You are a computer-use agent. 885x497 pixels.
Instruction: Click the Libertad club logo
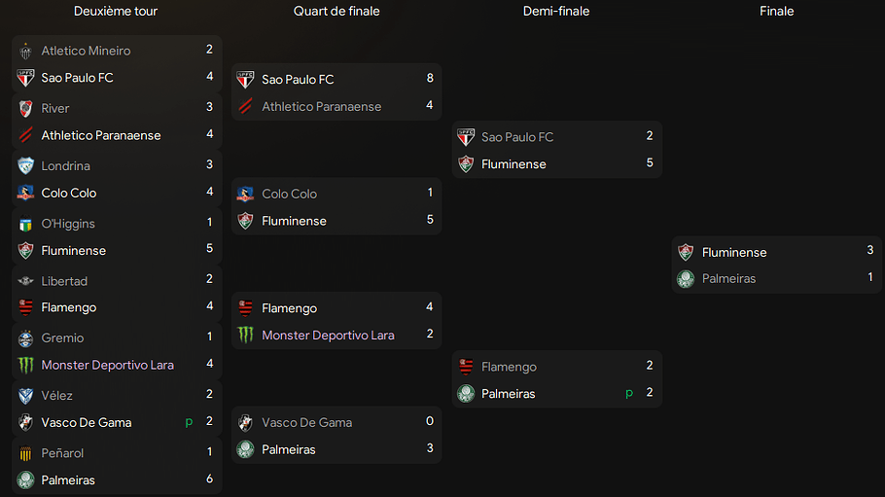(25, 281)
